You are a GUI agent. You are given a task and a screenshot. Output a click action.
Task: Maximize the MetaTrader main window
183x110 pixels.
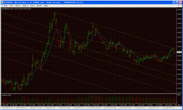177,2
